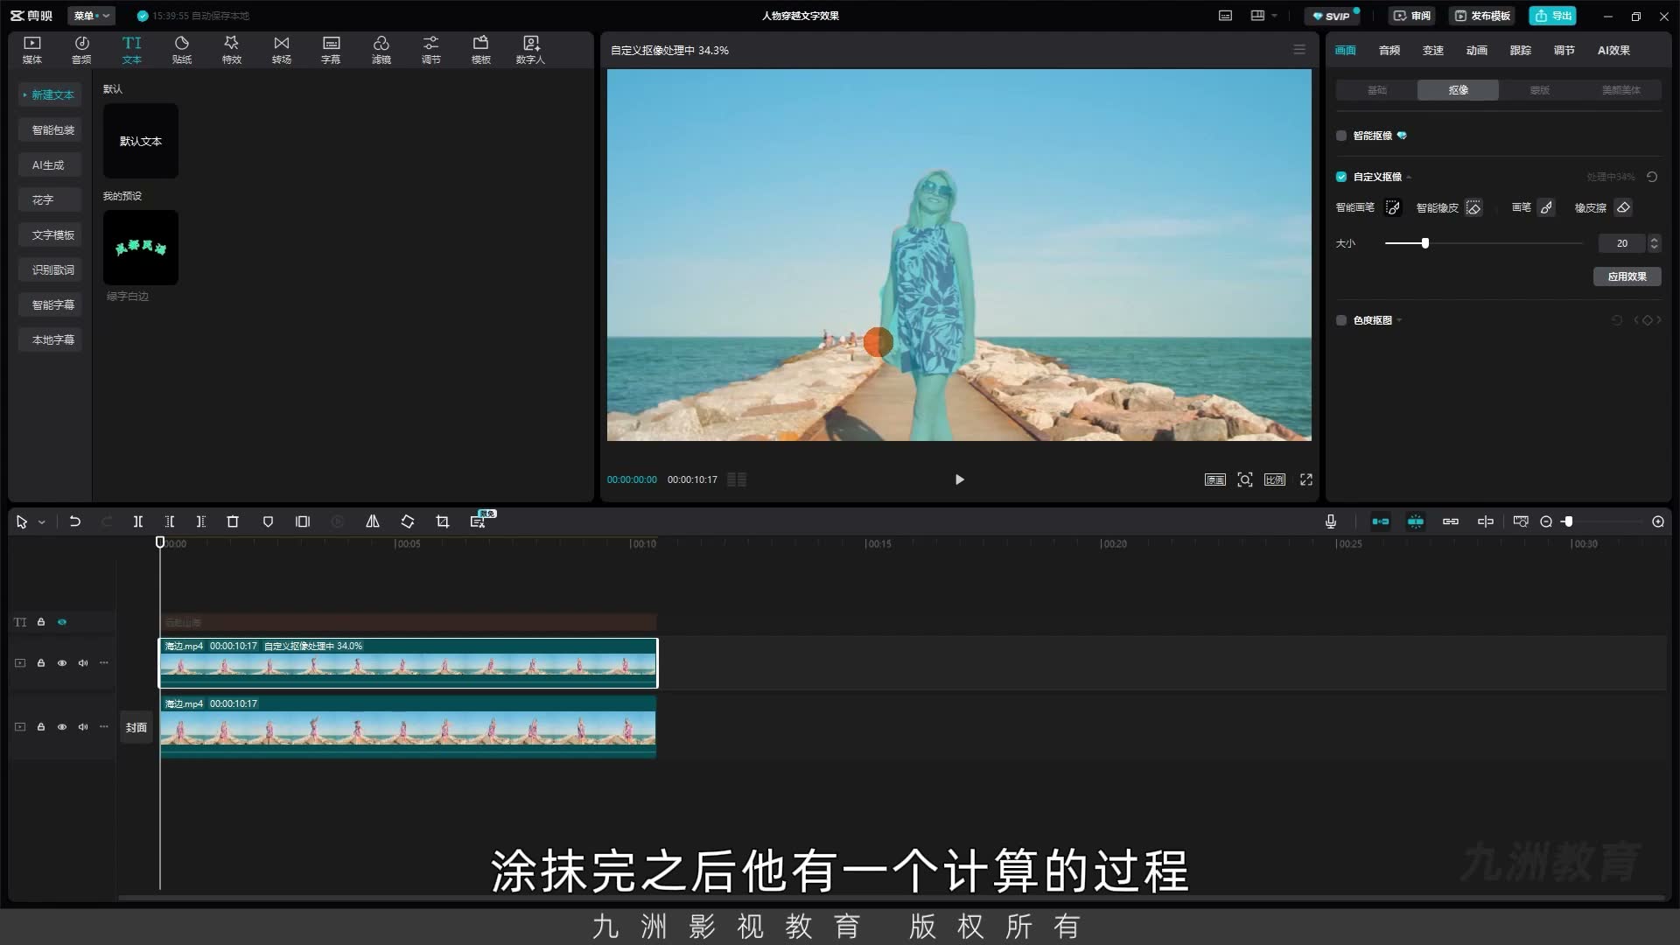Expand the 色度抠图 section arrow

tap(1399, 320)
